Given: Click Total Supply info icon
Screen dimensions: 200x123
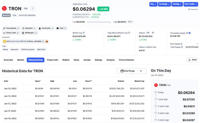Looking at the screenshot, I should 182,47.
